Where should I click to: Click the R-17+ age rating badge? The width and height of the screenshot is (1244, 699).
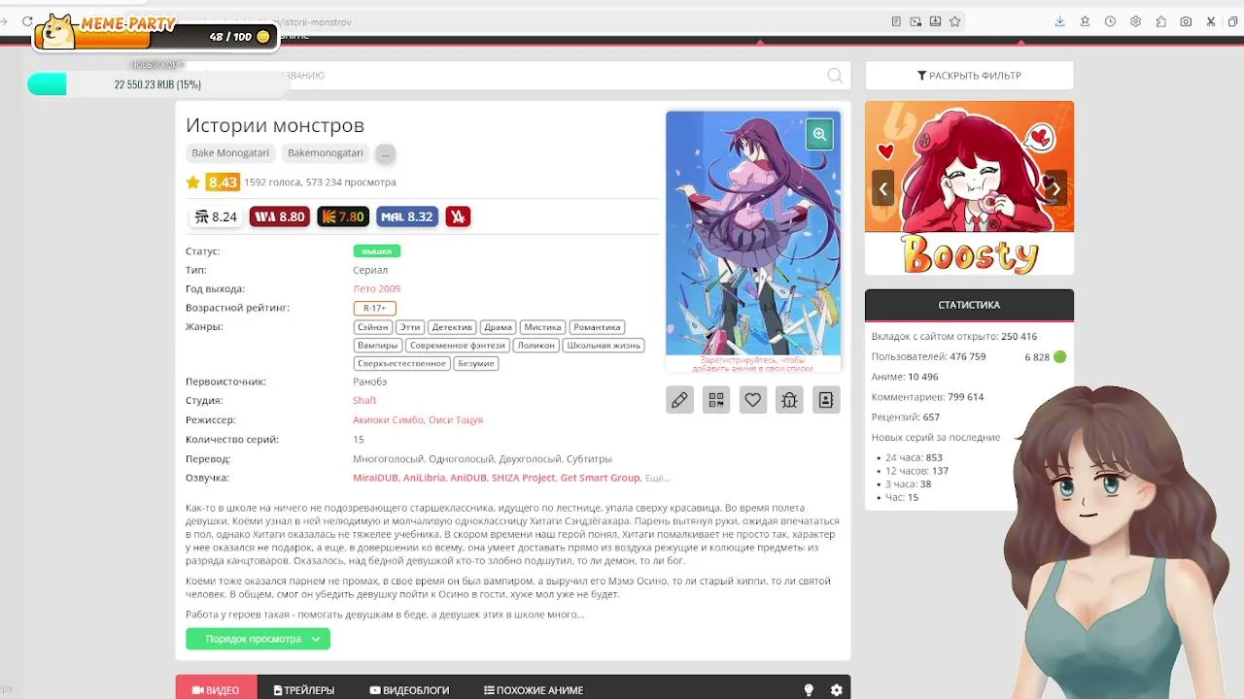(374, 308)
